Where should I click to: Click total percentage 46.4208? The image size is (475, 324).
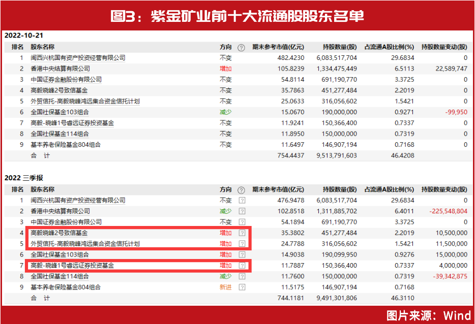[403, 156]
